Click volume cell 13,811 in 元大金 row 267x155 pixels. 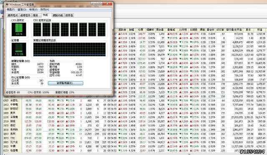[x=88, y=142]
